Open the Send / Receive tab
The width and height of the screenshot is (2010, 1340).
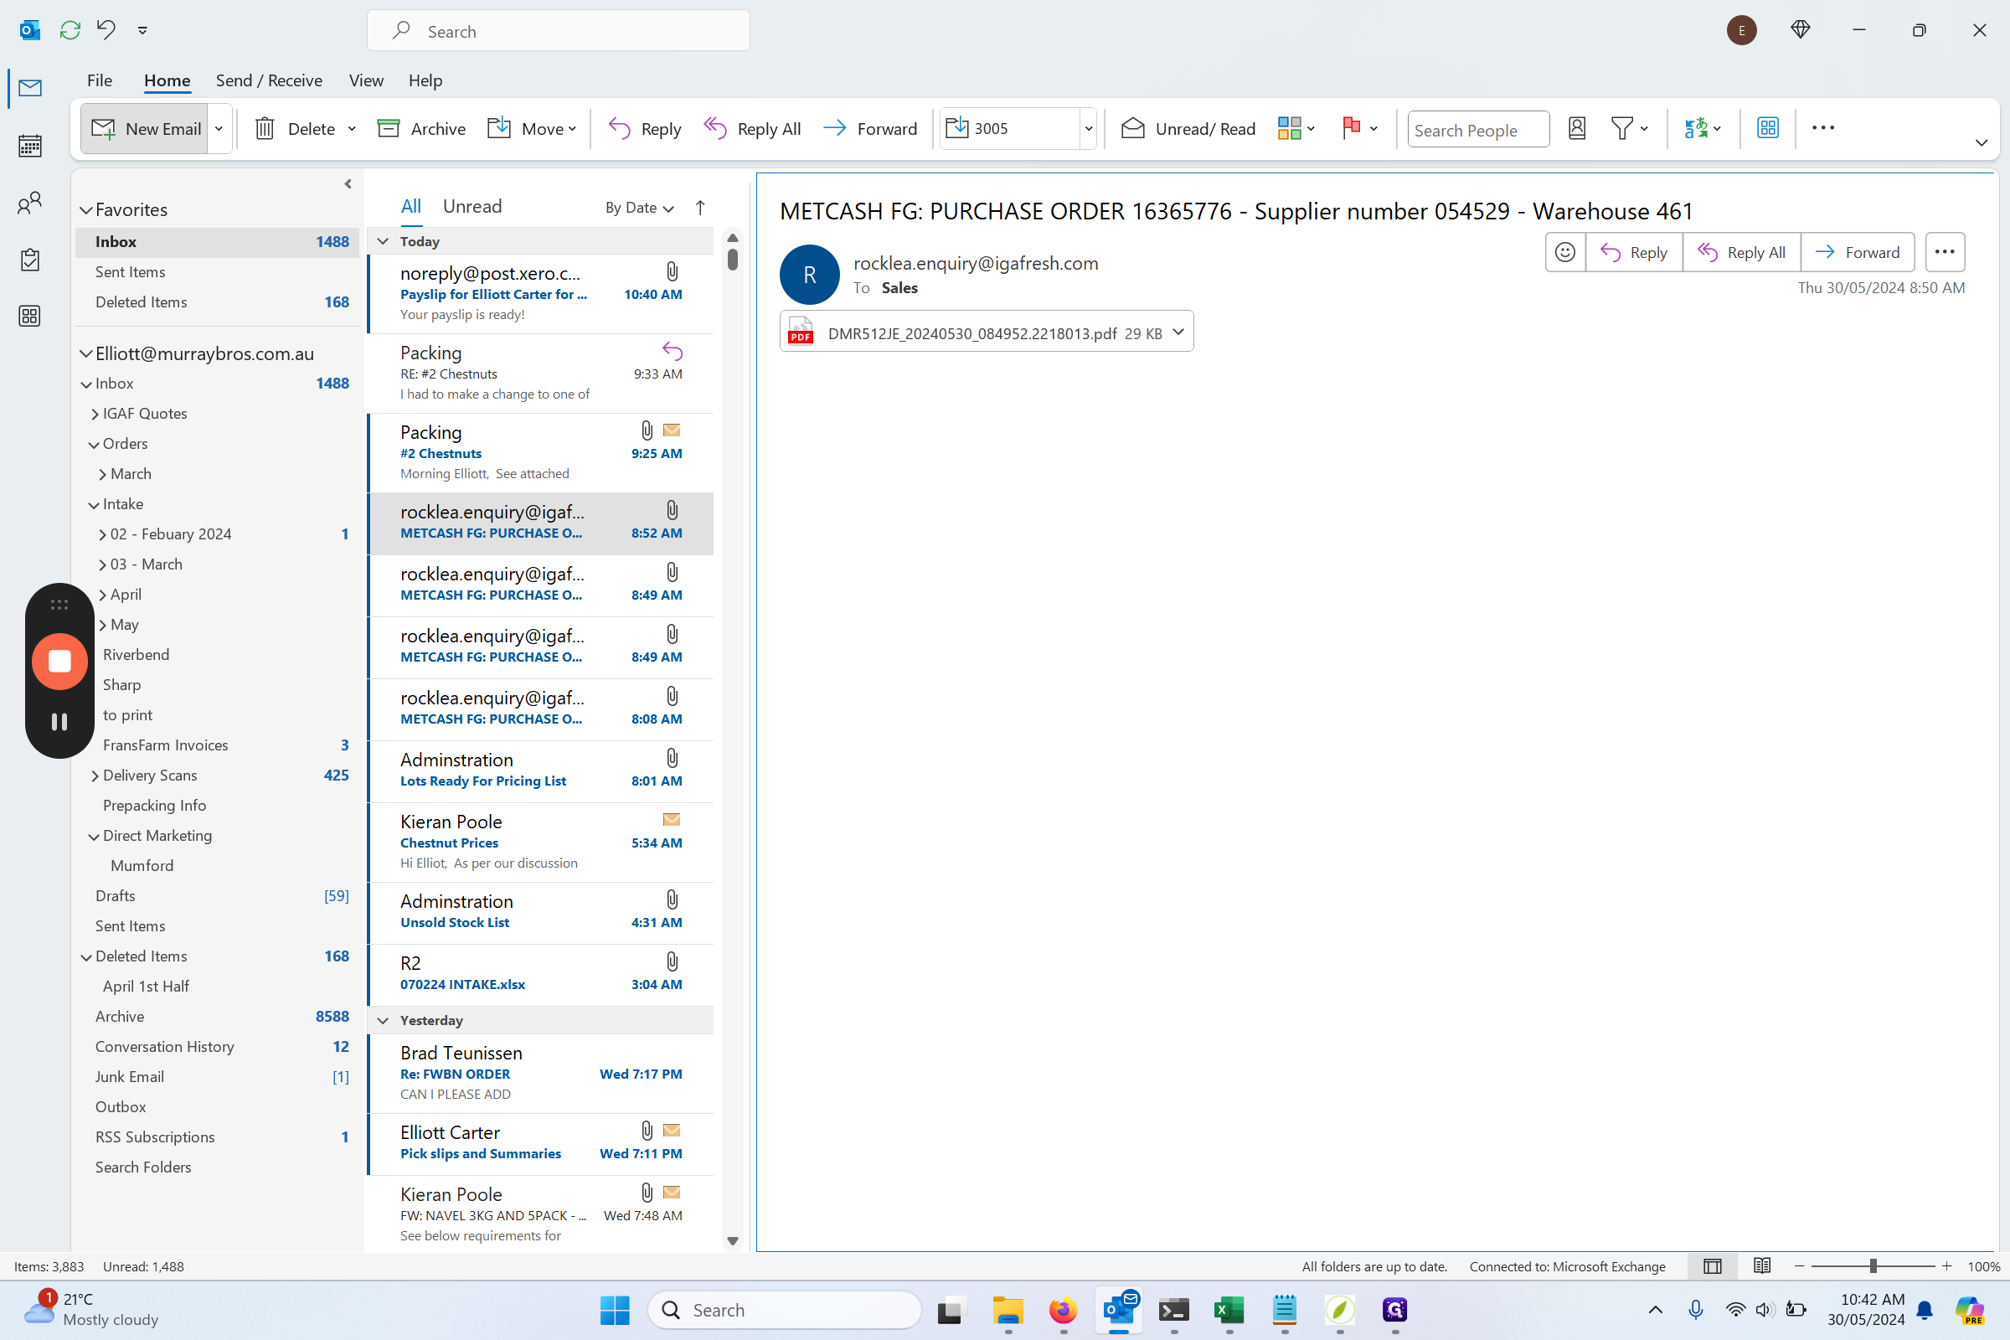[269, 80]
